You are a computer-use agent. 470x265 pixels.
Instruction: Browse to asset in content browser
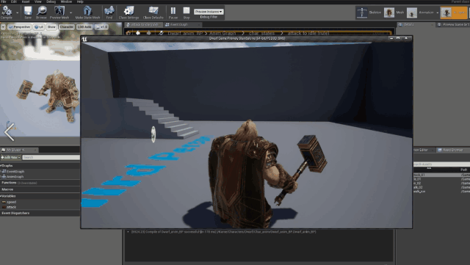coord(41,12)
